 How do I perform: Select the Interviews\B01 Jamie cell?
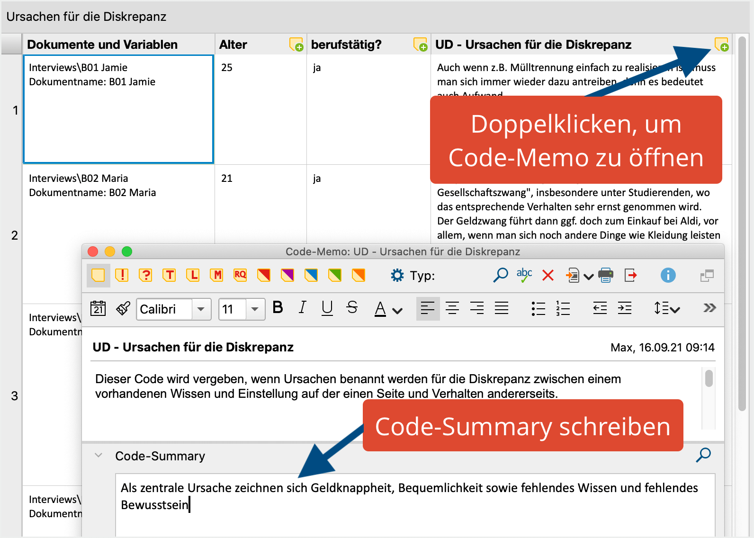[118, 109]
